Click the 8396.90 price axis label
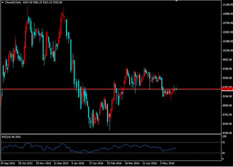233x167 pixels. pos(227,133)
